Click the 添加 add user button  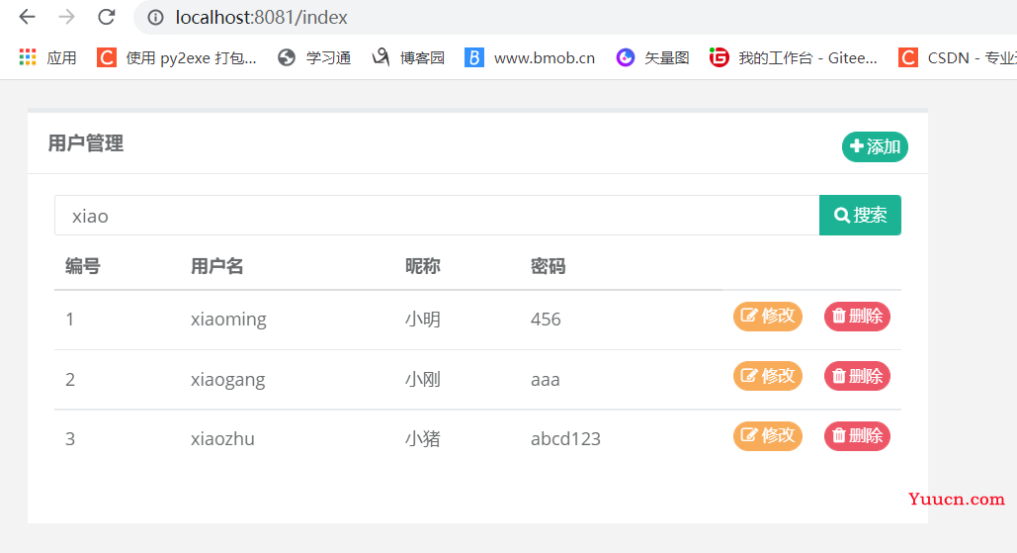coord(875,146)
